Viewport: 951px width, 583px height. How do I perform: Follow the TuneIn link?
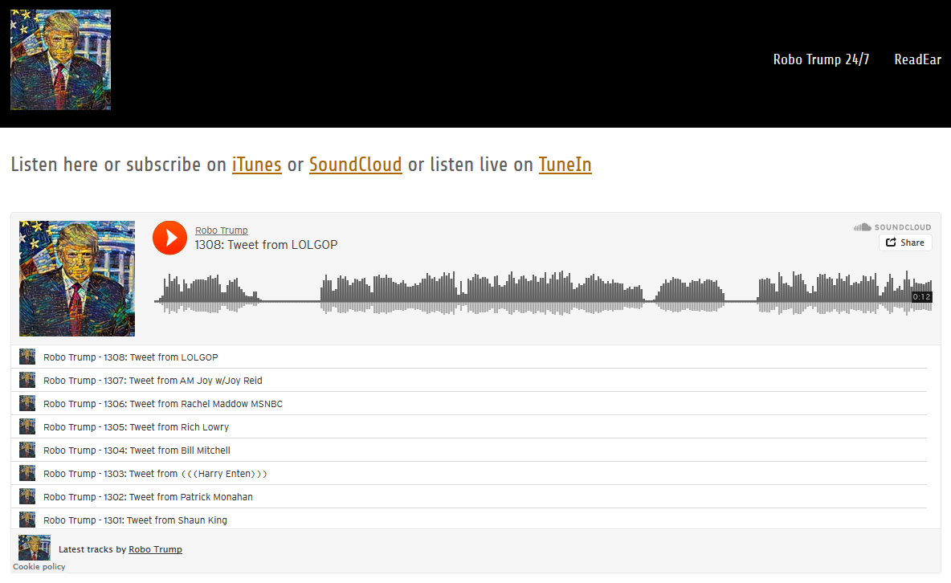(x=565, y=165)
